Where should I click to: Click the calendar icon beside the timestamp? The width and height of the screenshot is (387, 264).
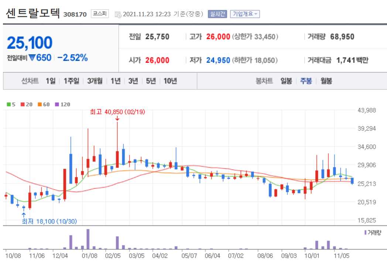118,15
